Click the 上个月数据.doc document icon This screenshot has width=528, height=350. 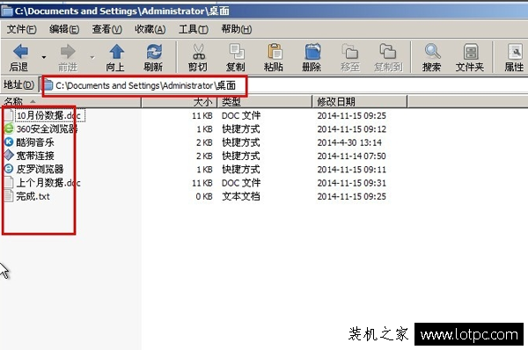point(9,182)
